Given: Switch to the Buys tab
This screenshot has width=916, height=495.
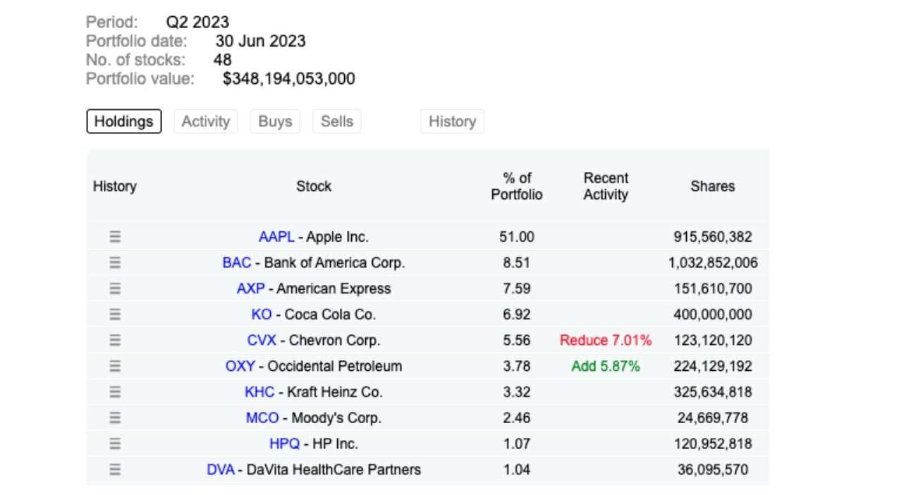Looking at the screenshot, I should (x=275, y=121).
